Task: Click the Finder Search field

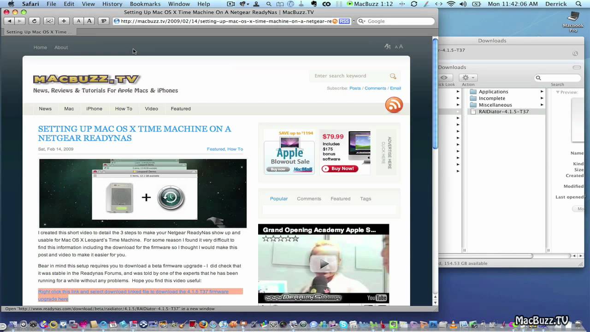Action: point(557,78)
